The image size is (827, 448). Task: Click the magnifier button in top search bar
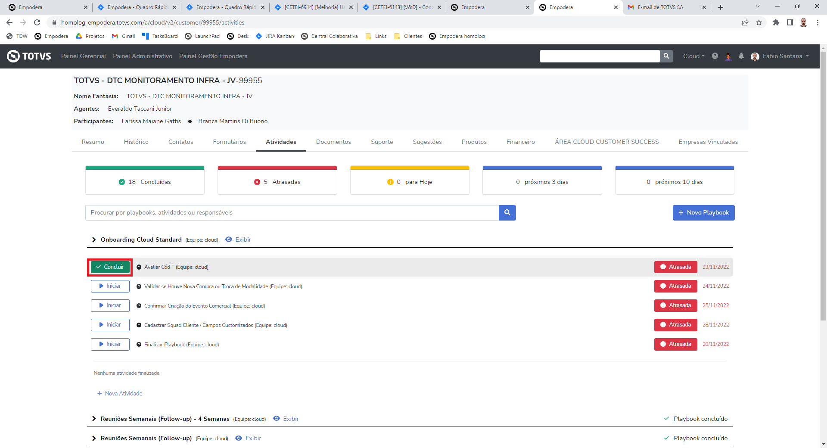click(x=666, y=56)
